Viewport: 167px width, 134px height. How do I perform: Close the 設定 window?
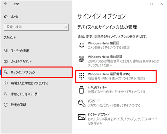point(162,4)
